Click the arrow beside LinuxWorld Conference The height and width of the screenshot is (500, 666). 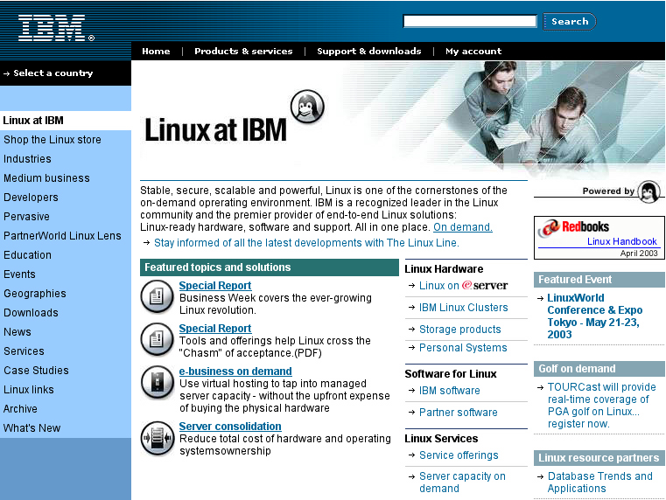540,299
